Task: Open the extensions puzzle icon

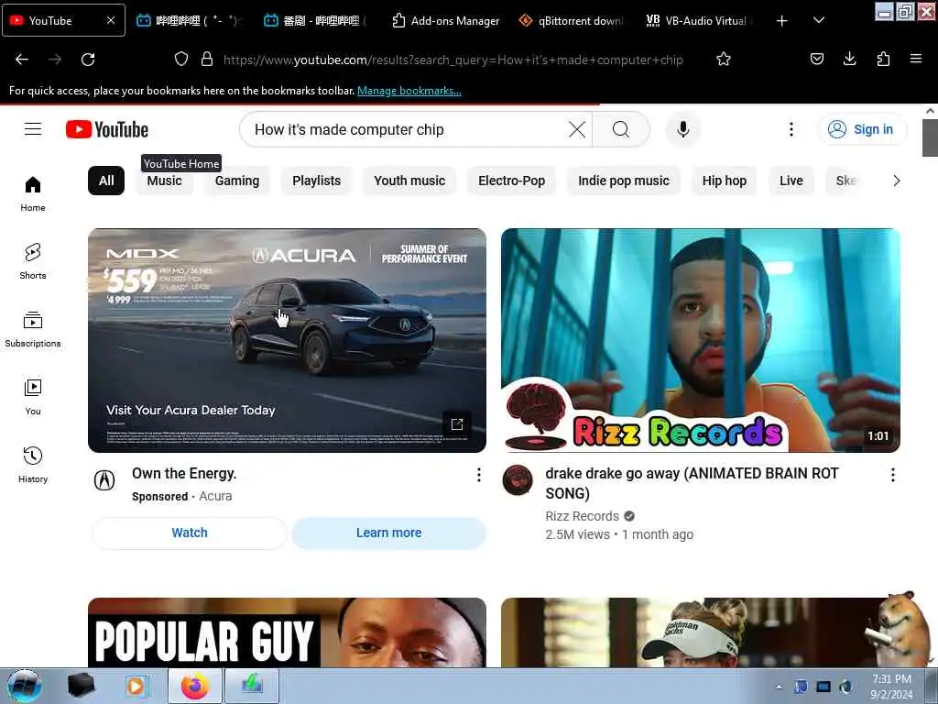Action: (x=883, y=59)
